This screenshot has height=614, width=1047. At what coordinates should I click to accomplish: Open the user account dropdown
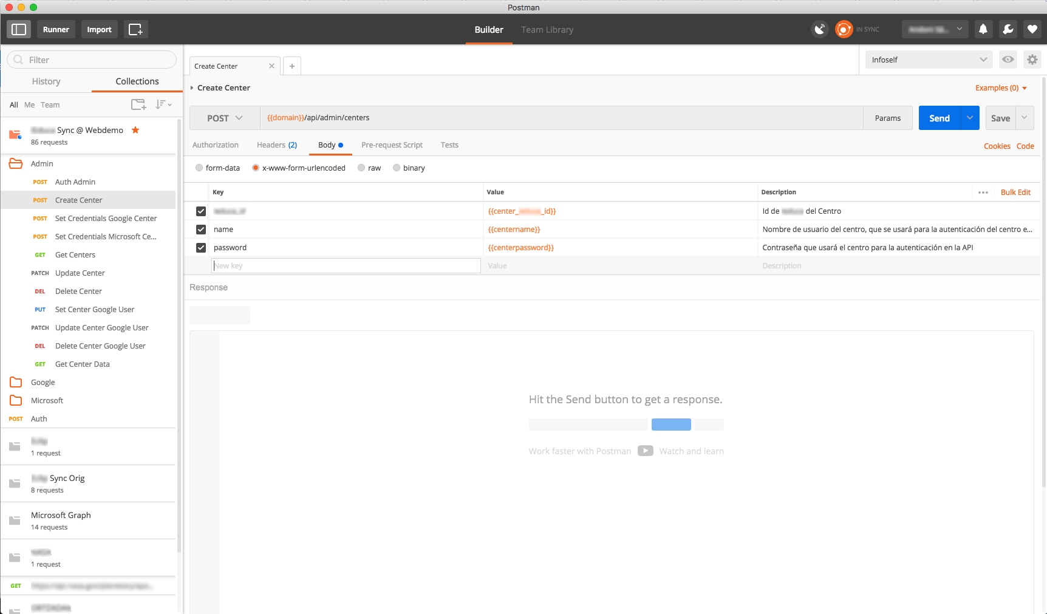pos(935,29)
